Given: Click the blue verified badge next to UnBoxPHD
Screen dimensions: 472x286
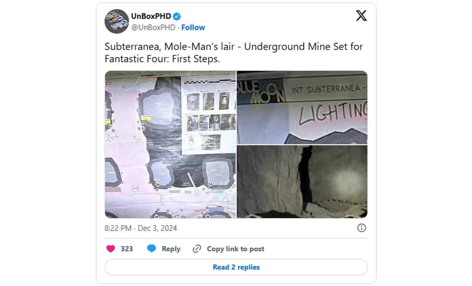Looking at the screenshot, I should (177, 16).
